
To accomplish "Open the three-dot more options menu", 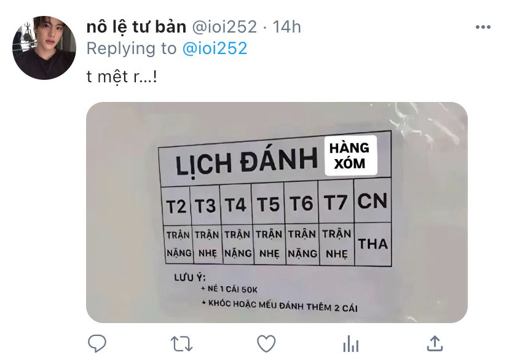I will point(483,27).
